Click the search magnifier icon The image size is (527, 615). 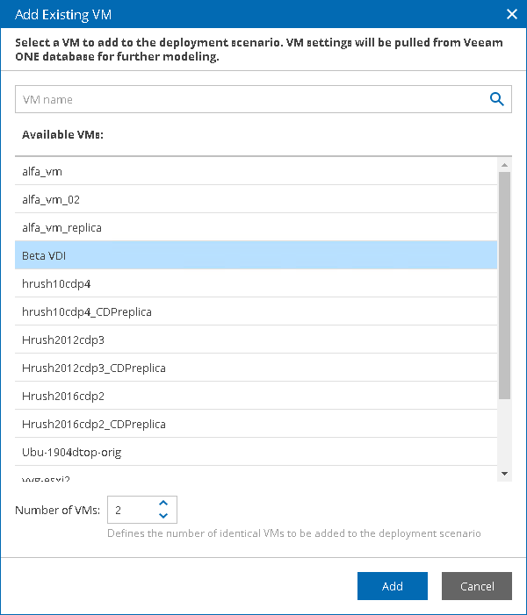tap(497, 99)
